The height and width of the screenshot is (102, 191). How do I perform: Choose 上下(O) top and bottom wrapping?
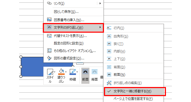point(134,59)
